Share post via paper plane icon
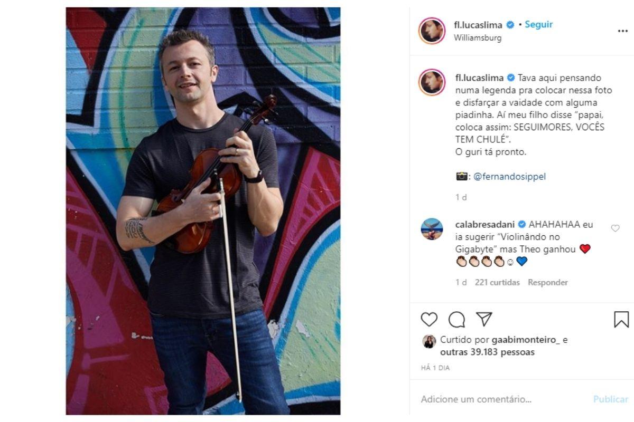 484,319
